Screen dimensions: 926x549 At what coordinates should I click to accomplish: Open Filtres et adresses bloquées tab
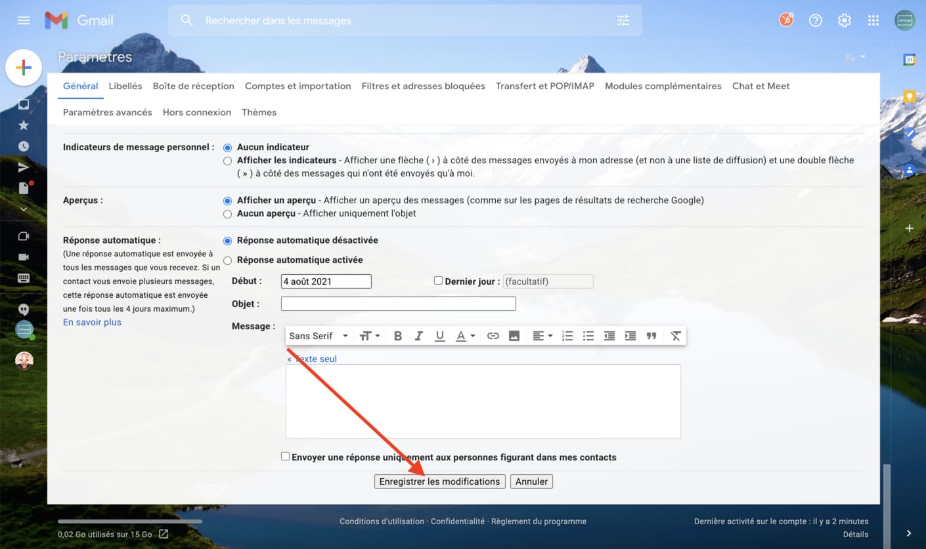pos(424,86)
